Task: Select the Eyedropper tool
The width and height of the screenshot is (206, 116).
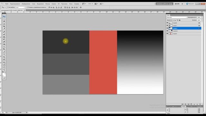Action: click(4, 29)
